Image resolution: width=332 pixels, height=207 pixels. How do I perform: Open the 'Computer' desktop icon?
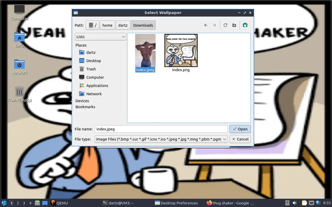(x=19, y=12)
